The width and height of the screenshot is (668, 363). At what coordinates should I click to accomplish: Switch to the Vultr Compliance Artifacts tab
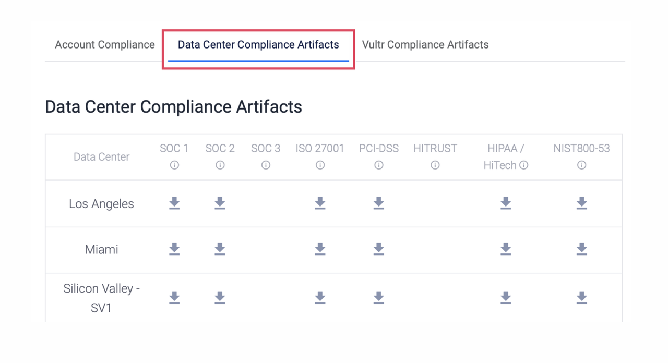[x=425, y=45]
